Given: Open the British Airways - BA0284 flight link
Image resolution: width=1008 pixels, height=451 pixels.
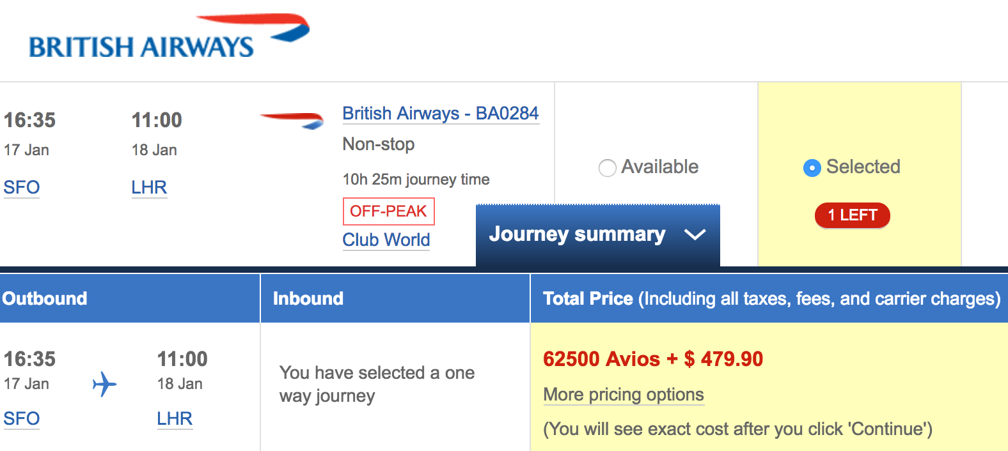Looking at the screenshot, I should (441, 114).
